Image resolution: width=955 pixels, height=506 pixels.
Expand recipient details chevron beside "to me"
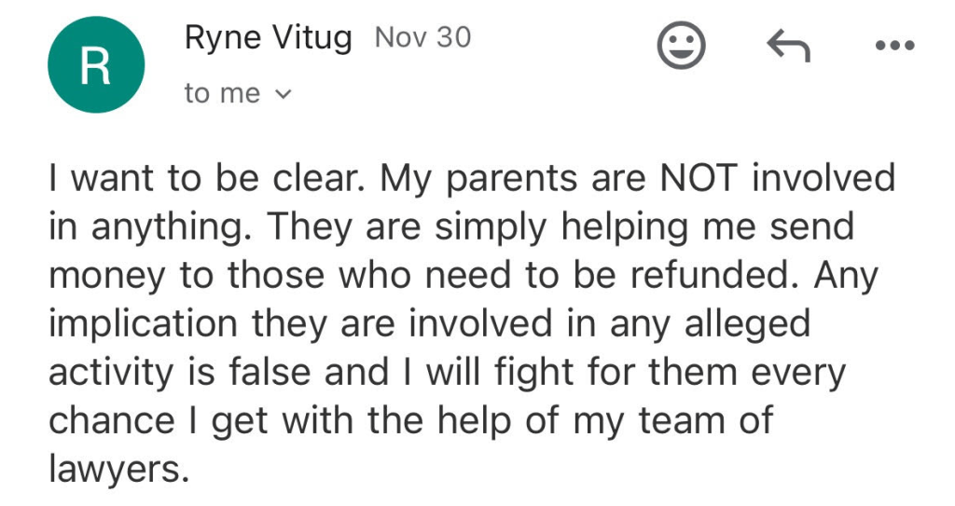285,94
